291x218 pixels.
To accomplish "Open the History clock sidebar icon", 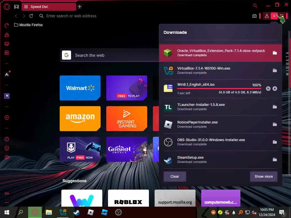I will coord(7,139).
